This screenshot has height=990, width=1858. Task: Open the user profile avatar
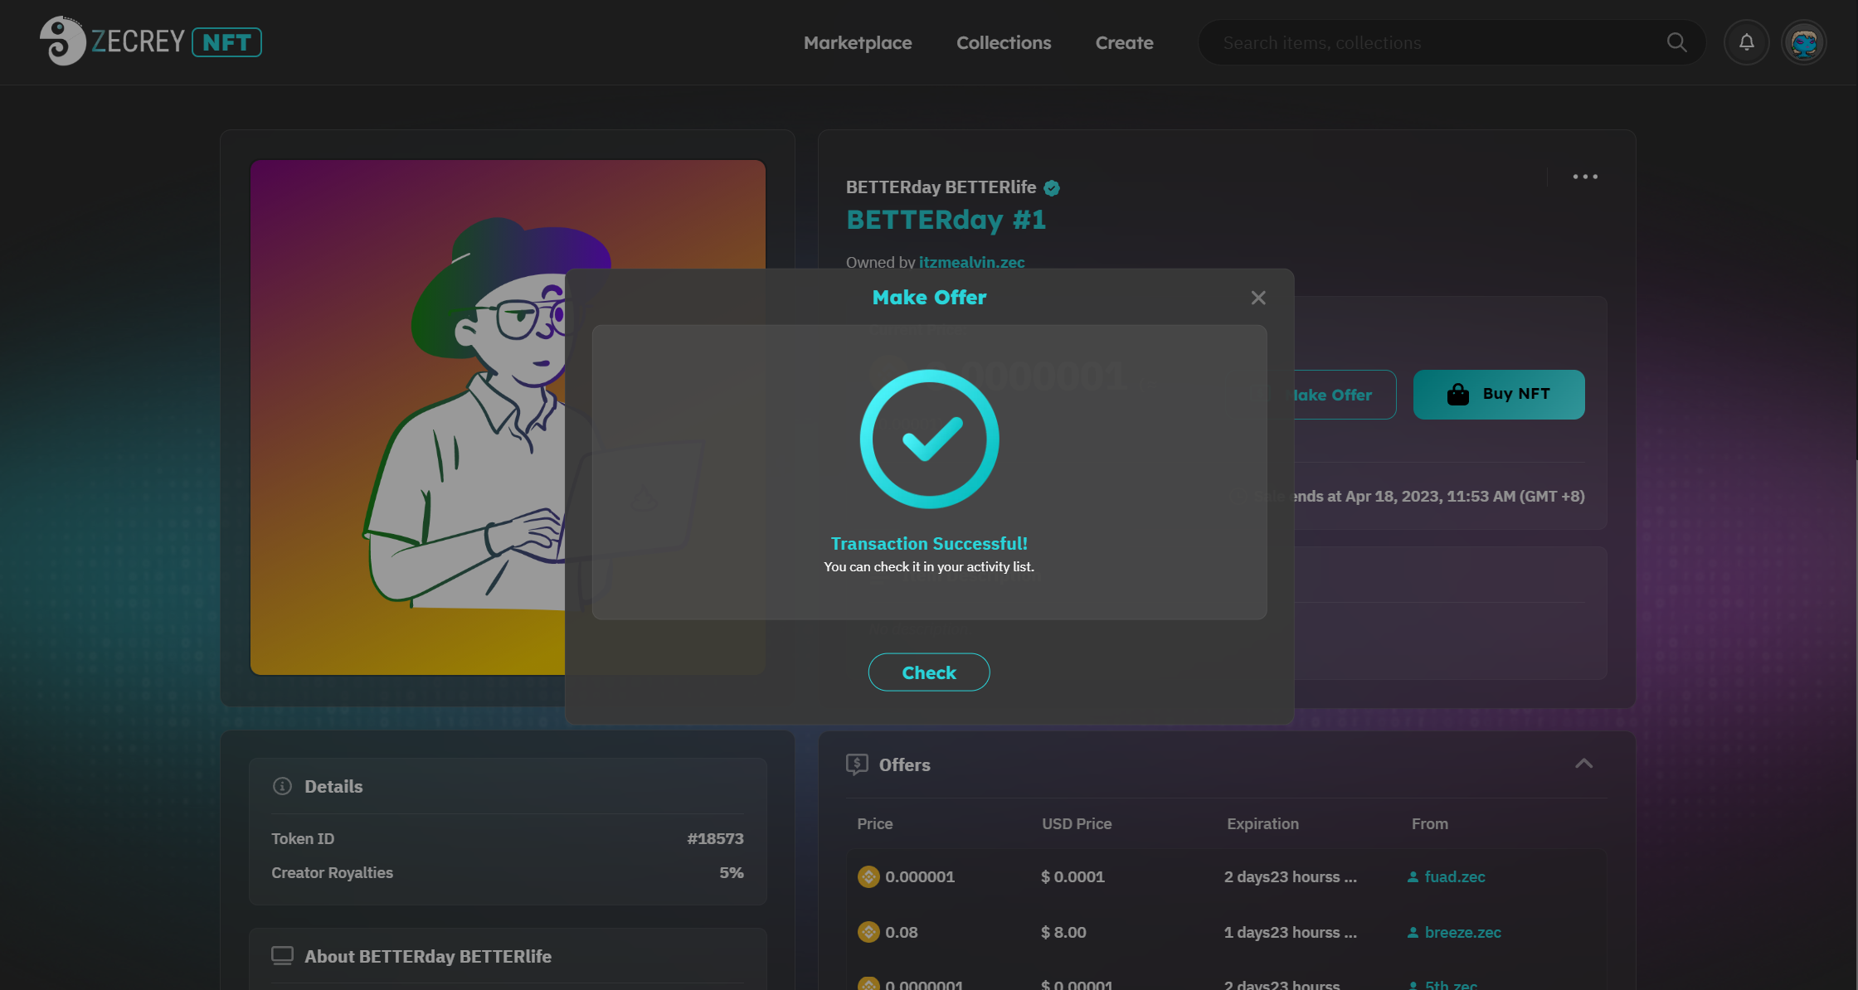1803,42
